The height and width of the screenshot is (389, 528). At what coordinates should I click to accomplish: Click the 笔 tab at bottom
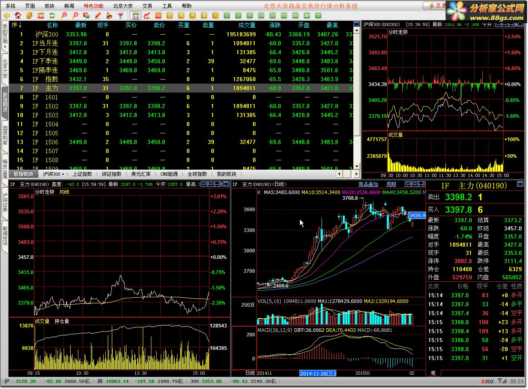click(433, 373)
